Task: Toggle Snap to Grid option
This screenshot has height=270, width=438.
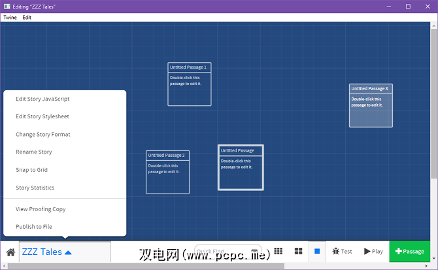Action: (31, 170)
